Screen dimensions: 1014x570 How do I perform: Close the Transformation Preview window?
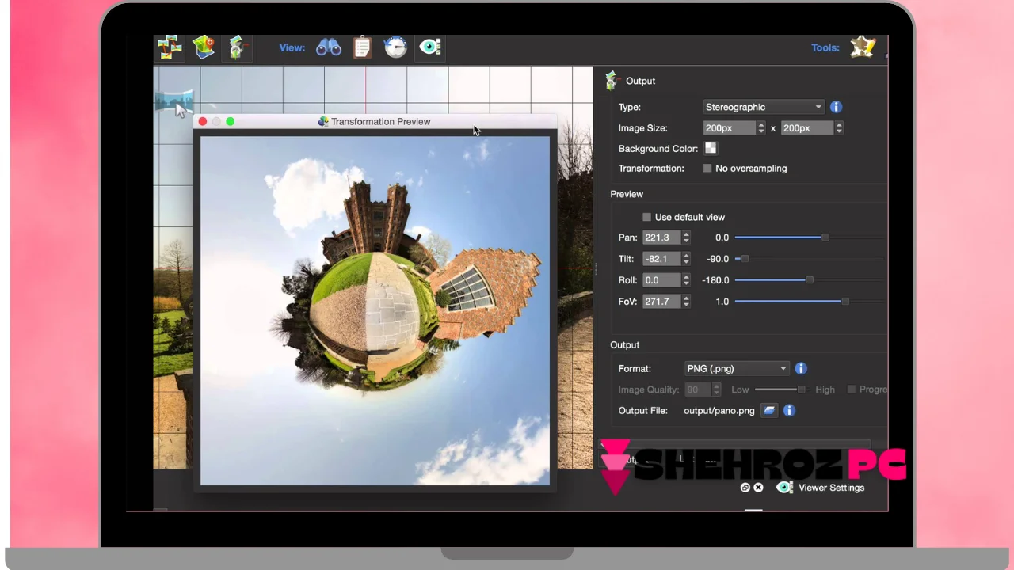tap(203, 121)
